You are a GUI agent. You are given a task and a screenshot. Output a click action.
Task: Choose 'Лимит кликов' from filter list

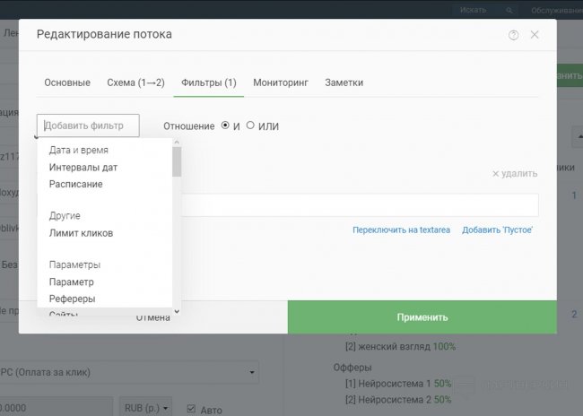click(x=81, y=233)
